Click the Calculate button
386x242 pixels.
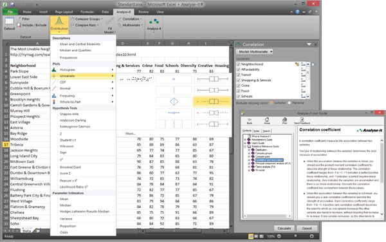284,228
